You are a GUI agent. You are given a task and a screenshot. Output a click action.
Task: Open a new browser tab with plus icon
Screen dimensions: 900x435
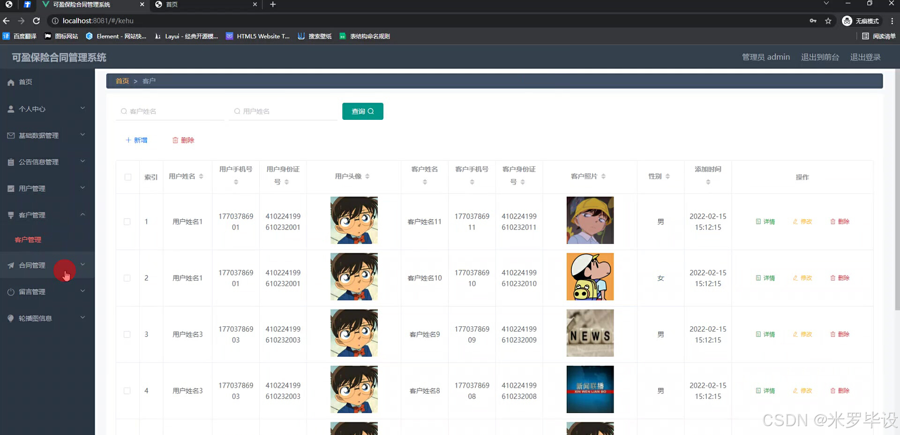pyautogui.click(x=273, y=5)
